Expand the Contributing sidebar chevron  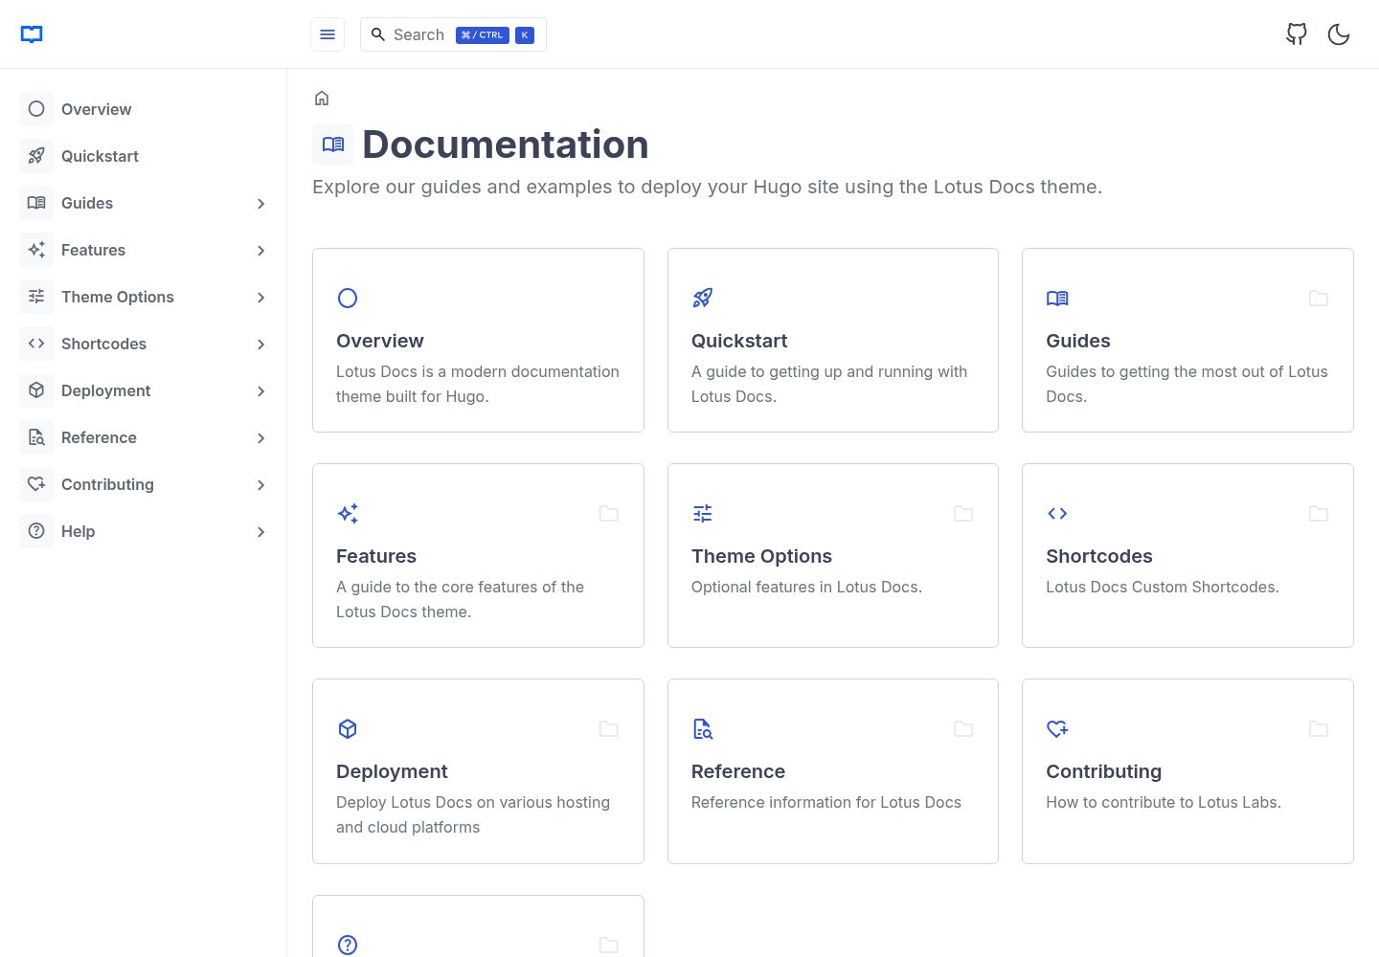point(261,485)
